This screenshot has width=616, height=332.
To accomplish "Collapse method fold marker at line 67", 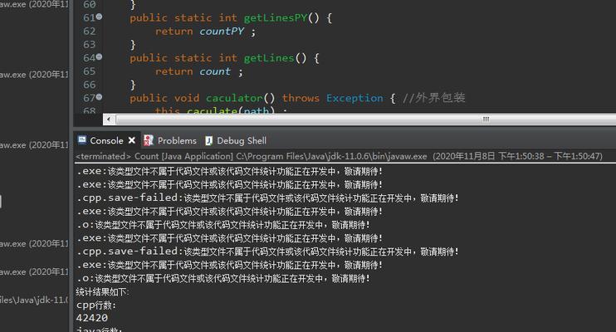I will point(99,96).
